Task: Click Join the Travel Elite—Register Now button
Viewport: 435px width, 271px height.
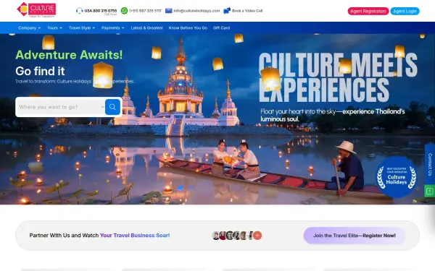Action: click(355, 236)
